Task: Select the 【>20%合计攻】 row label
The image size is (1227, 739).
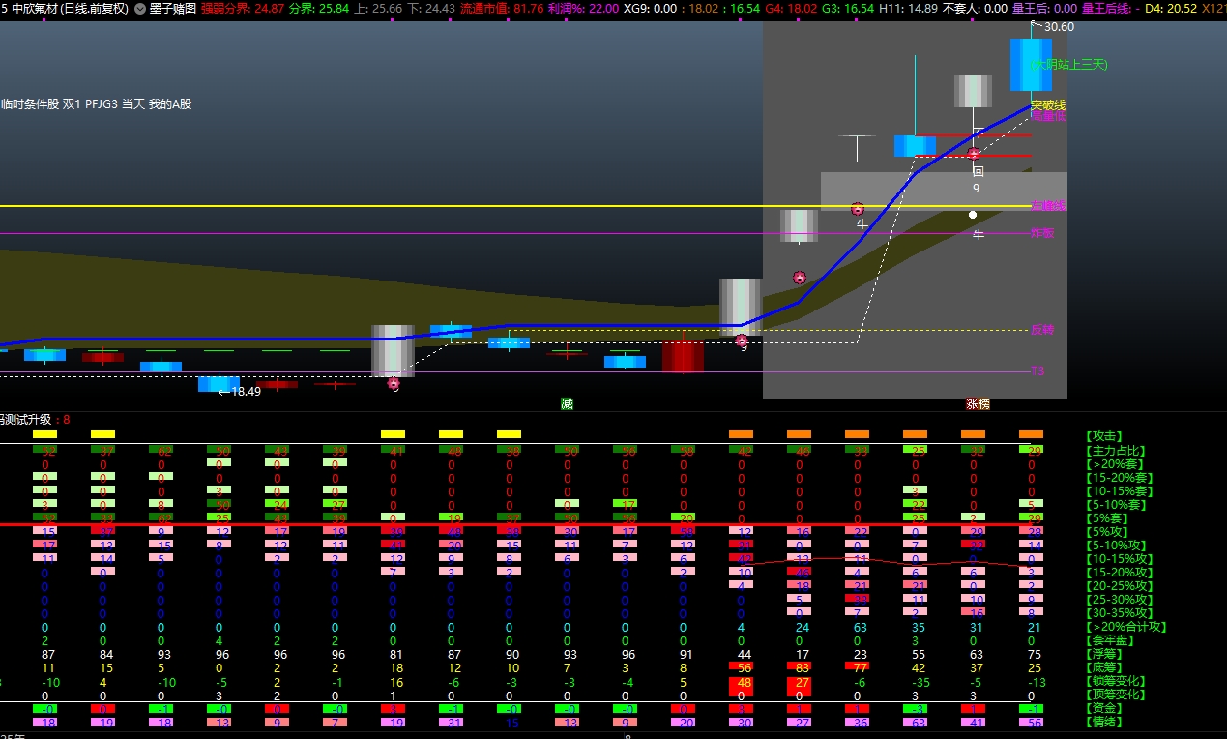Action: [1125, 626]
